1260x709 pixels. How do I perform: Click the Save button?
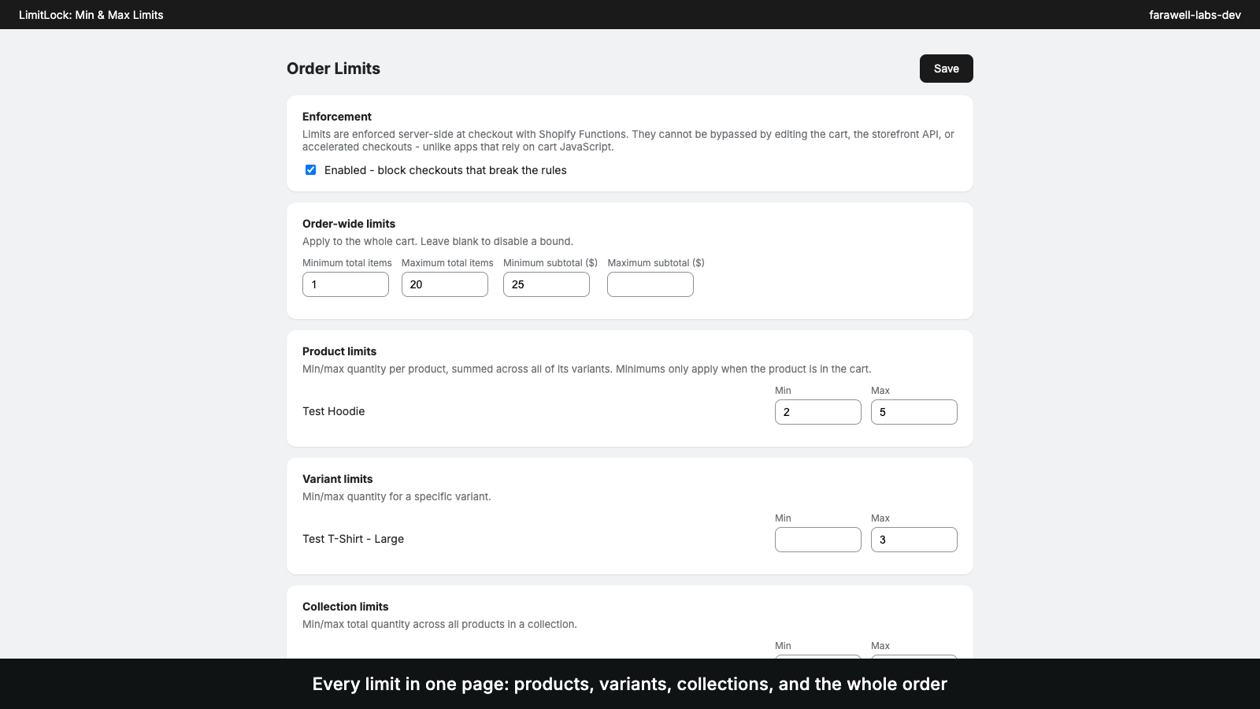click(946, 69)
